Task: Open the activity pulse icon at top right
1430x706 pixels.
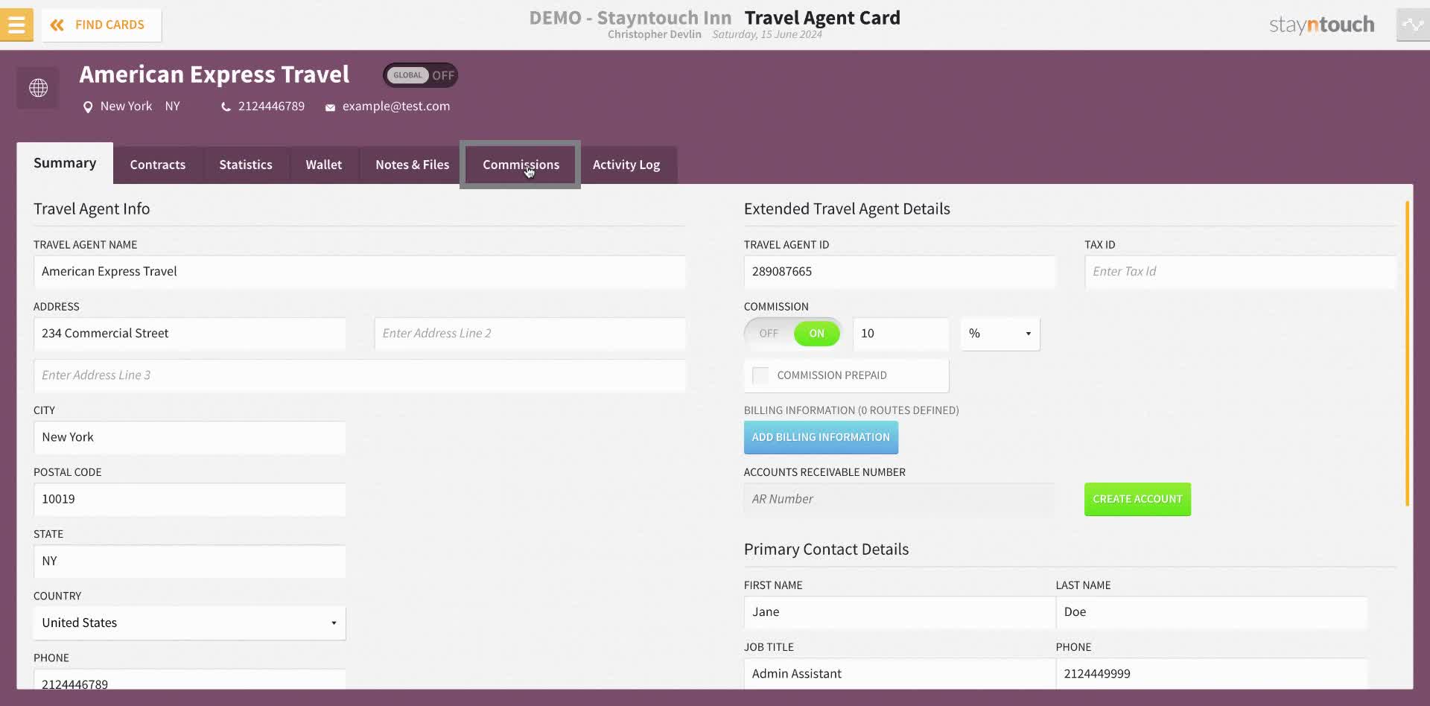Action: (x=1413, y=25)
